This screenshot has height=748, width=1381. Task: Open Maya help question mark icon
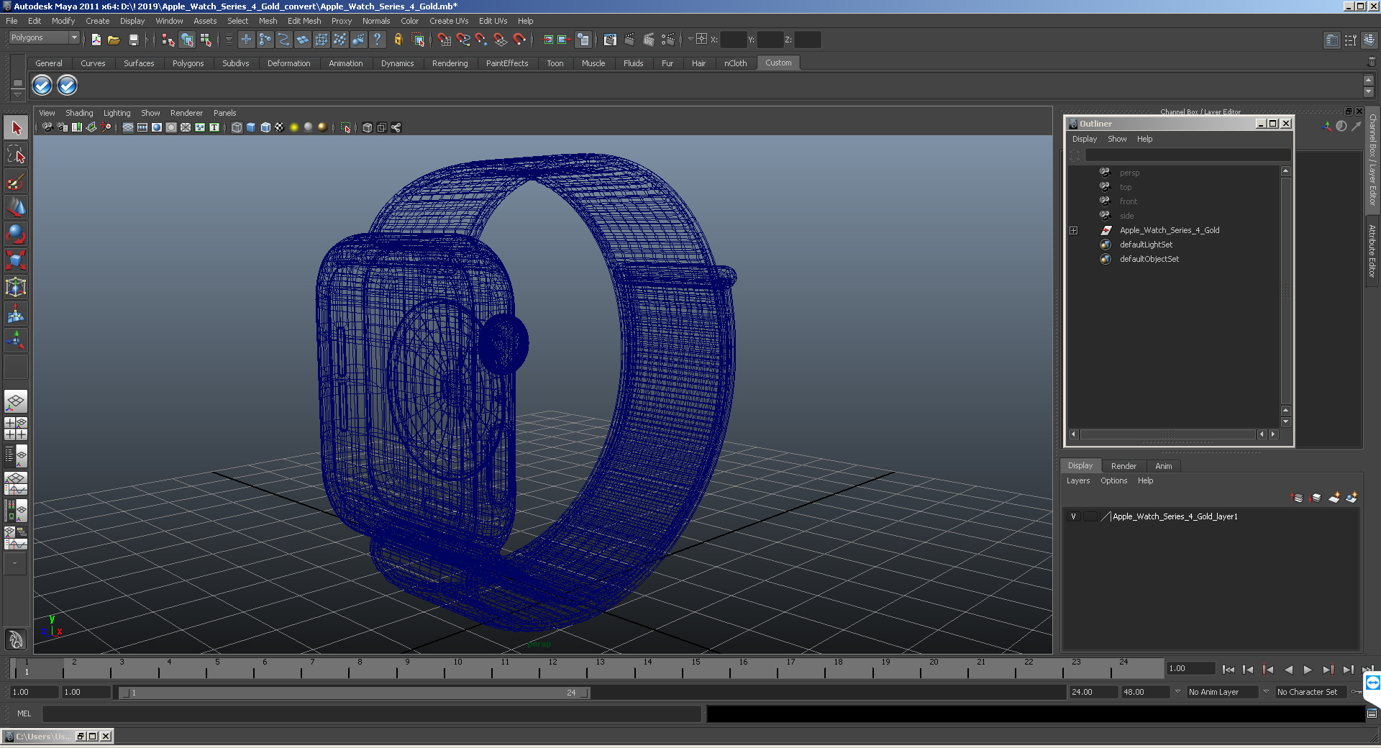point(377,40)
